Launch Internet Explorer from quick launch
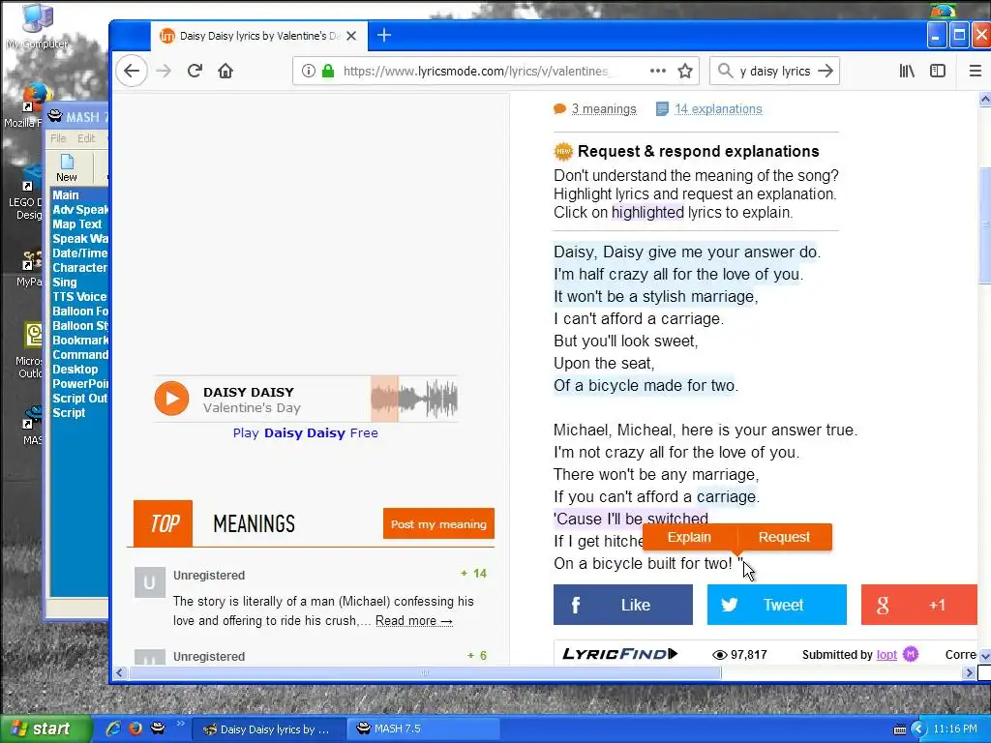This screenshot has height=743, width=991. [113, 728]
